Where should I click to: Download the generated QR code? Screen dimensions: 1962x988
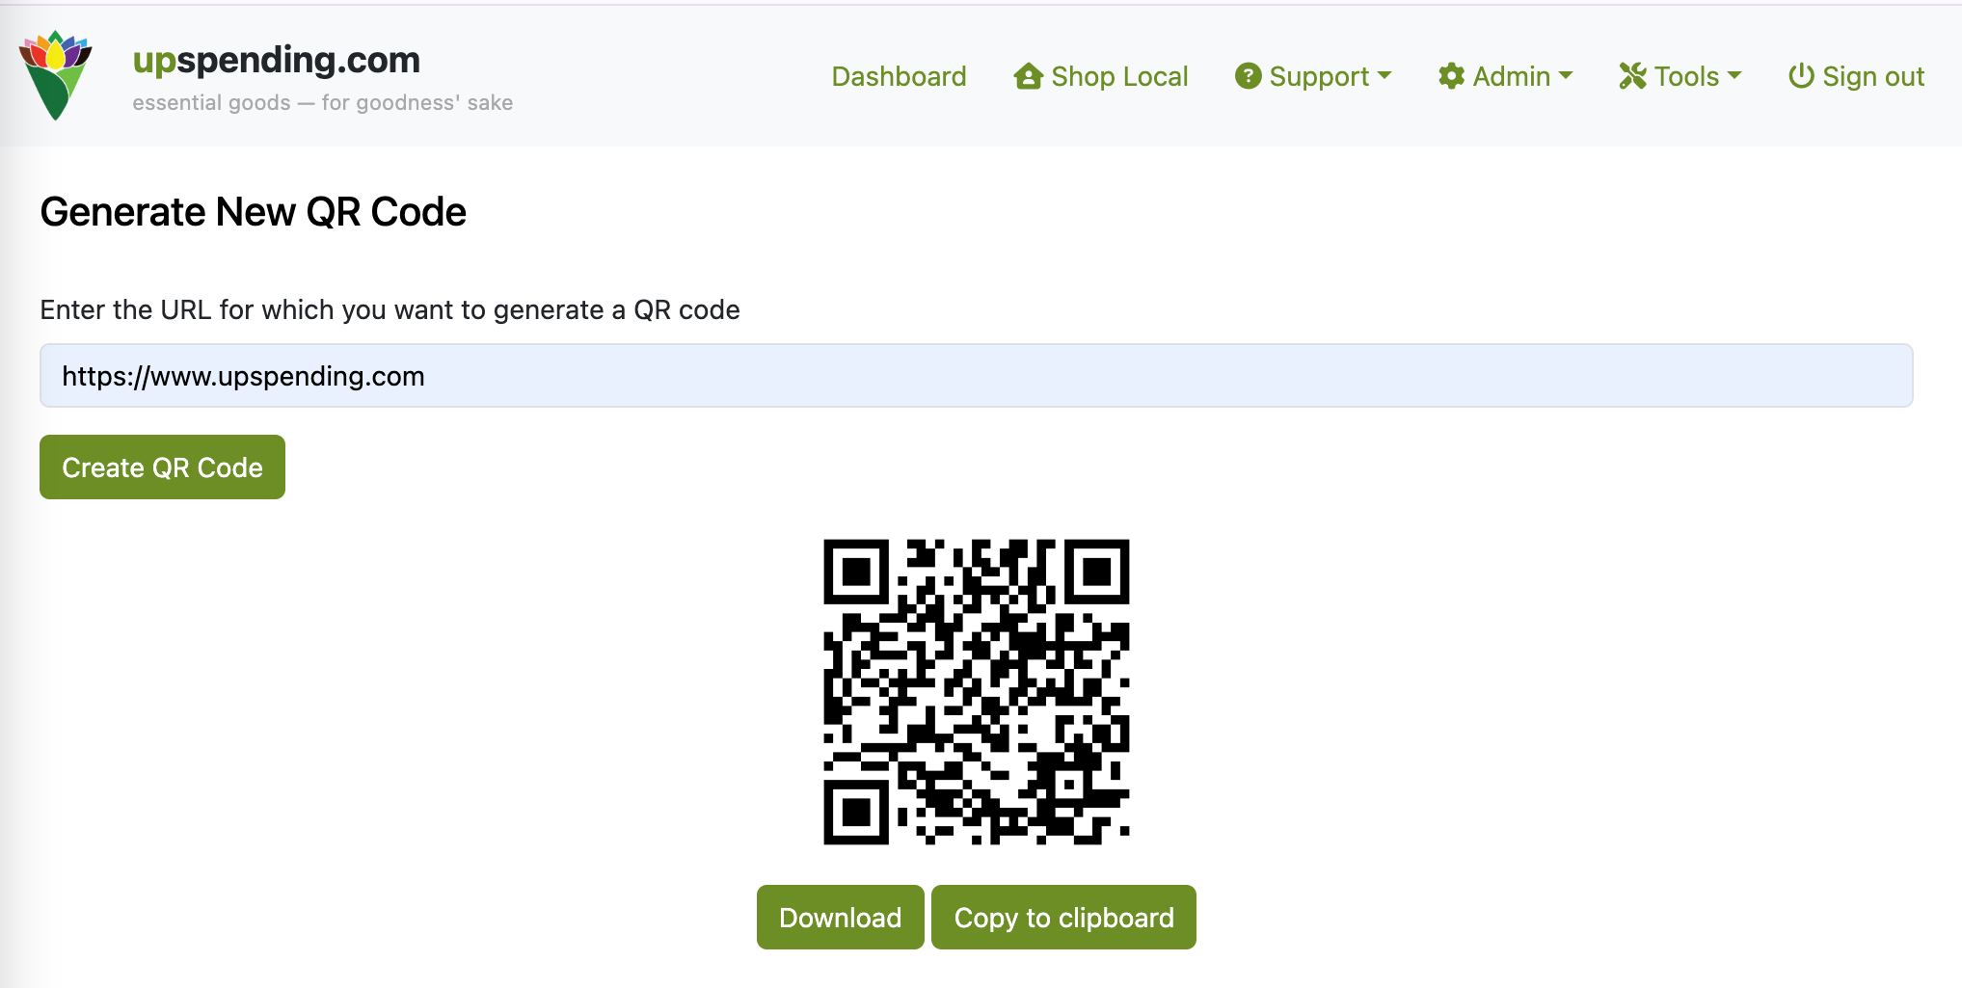tap(840, 917)
